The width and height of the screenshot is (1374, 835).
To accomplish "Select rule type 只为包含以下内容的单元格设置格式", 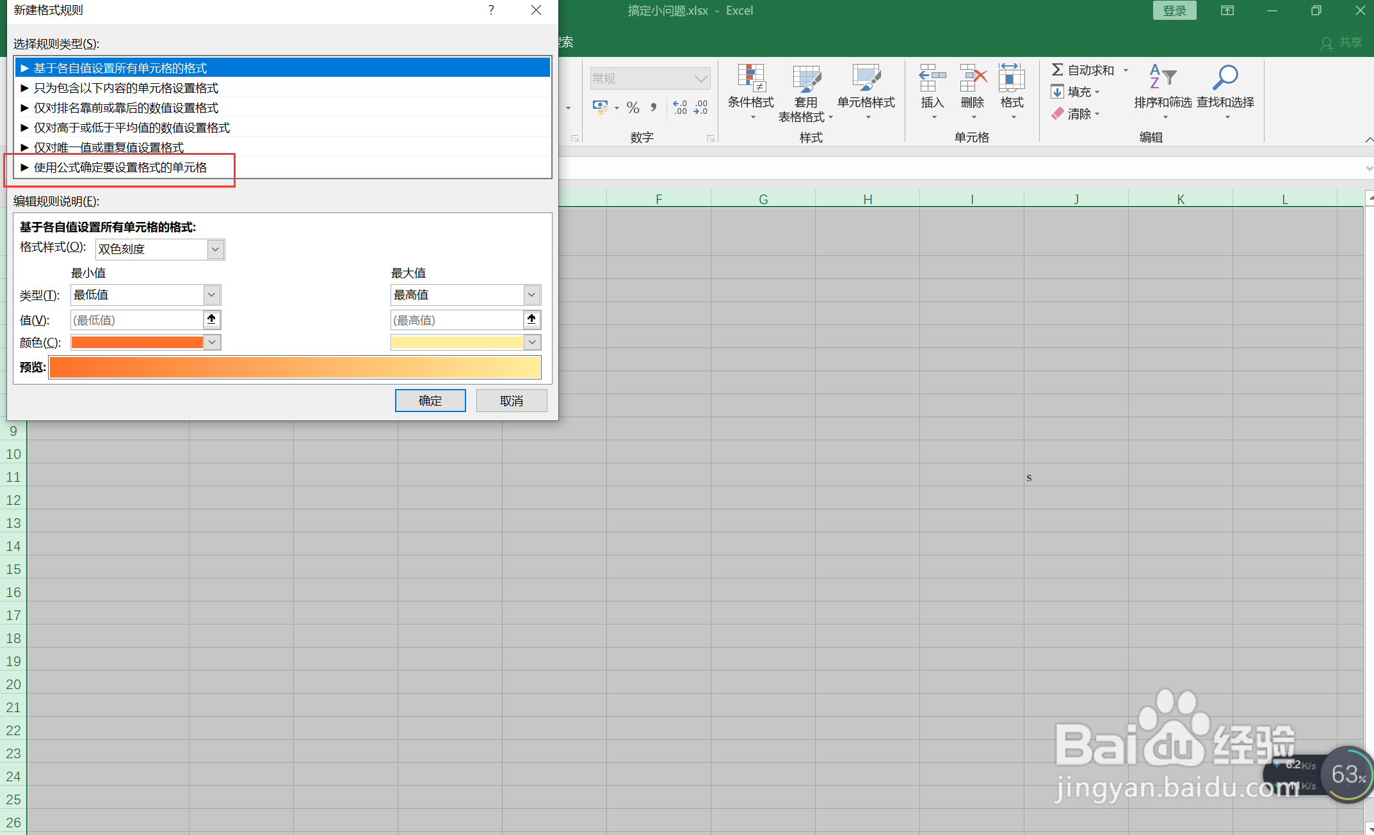I will [x=126, y=88].
